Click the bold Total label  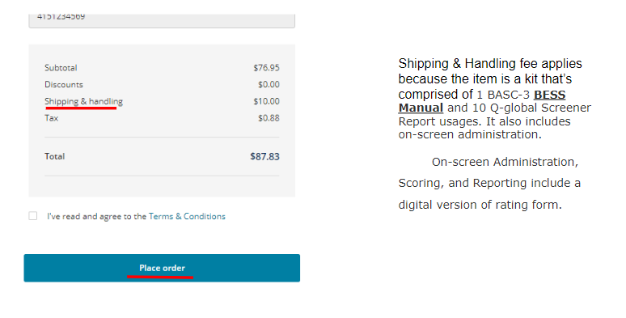(x=55, y=156)
